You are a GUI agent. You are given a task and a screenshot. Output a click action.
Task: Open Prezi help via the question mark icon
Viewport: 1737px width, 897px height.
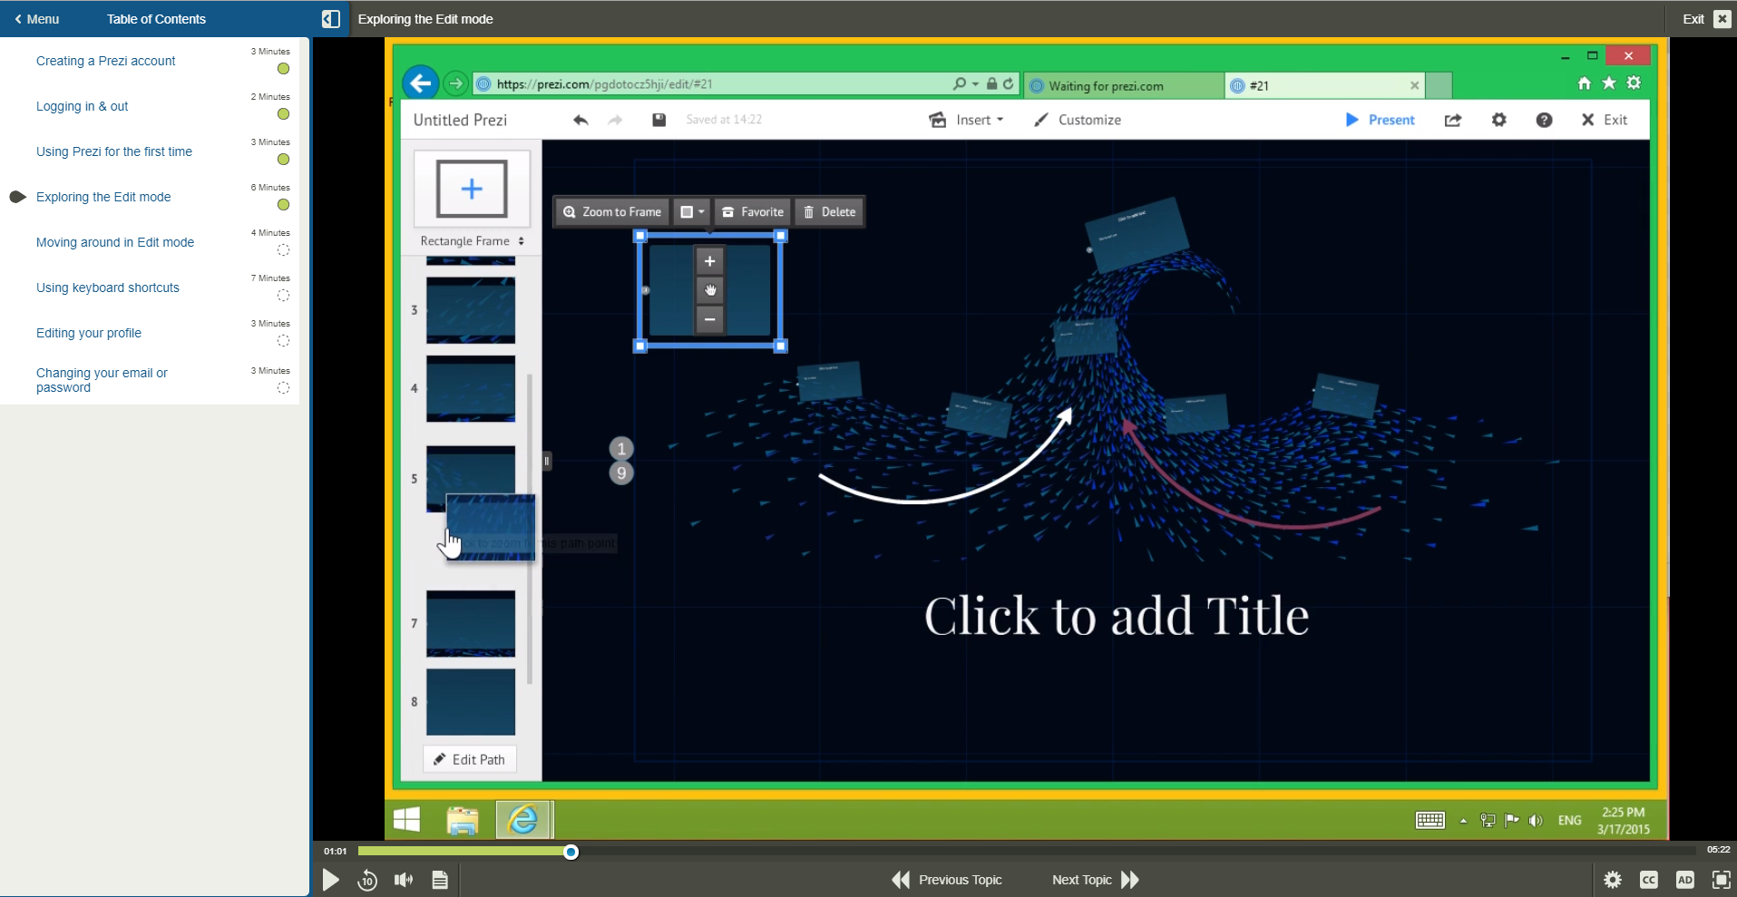coord(1544,119)
